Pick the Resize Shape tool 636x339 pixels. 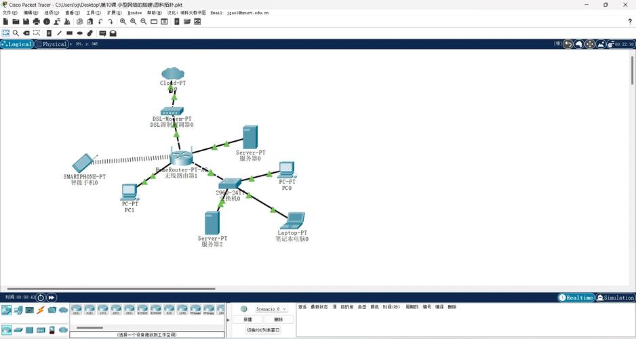tap(37, 33)
